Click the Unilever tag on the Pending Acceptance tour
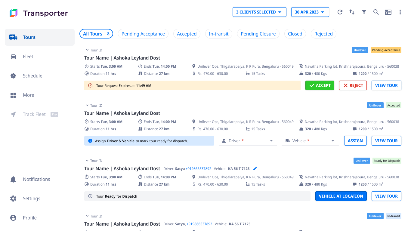 360,50
